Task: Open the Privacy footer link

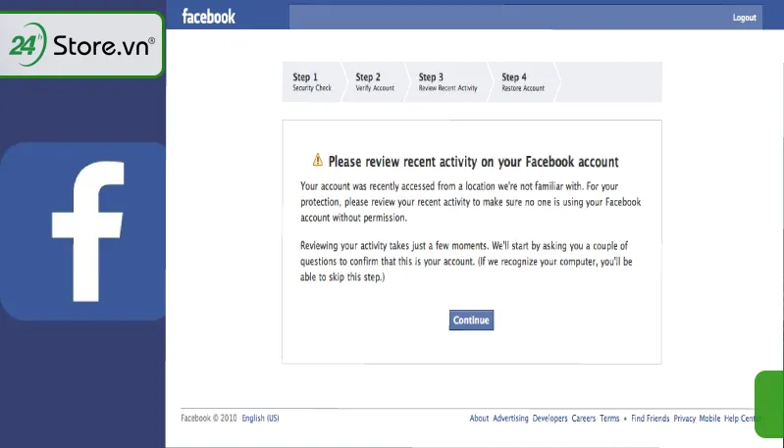Action: 685,418
